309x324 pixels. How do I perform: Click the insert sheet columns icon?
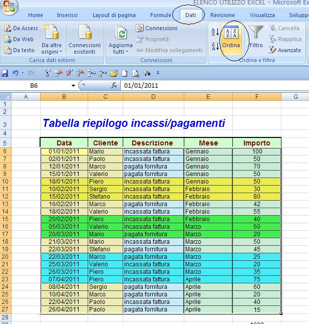pos(48,73)
